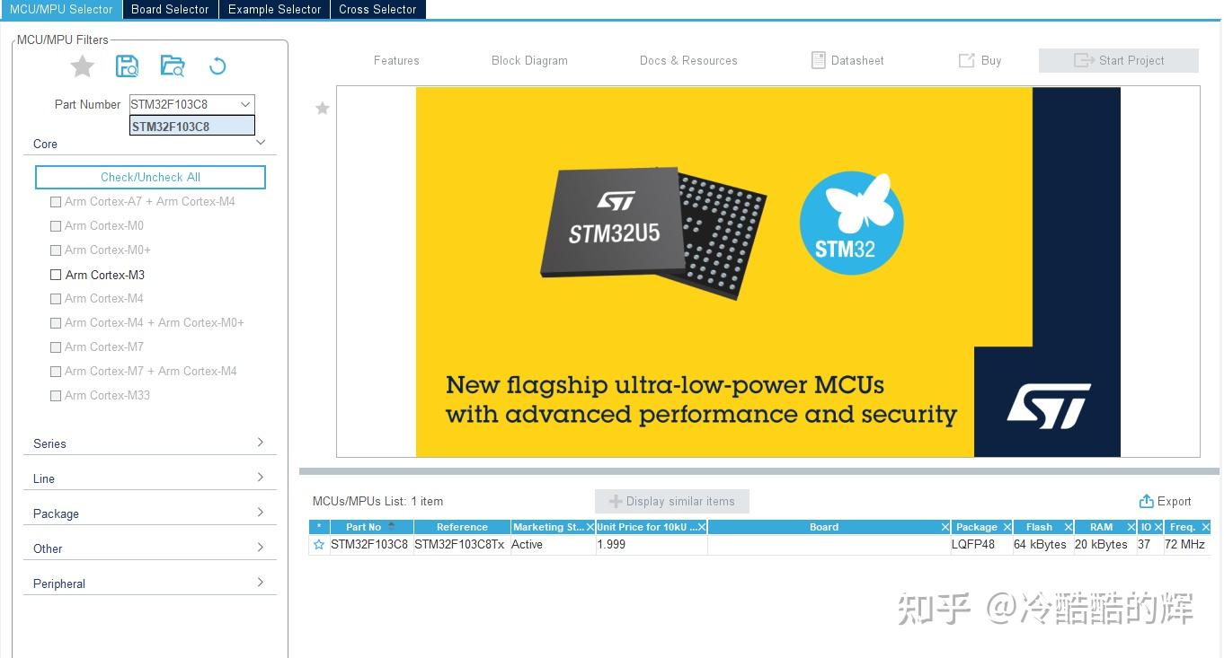Switch to Board Selector tab
The image size is (1224, 658).
(170, 9)
